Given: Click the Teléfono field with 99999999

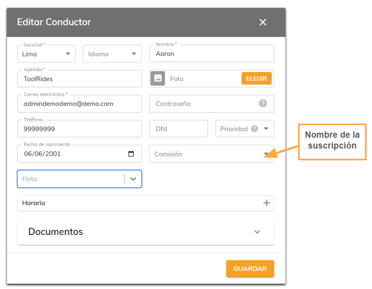Looking at the screenshot, I should (x=79, y=129).
